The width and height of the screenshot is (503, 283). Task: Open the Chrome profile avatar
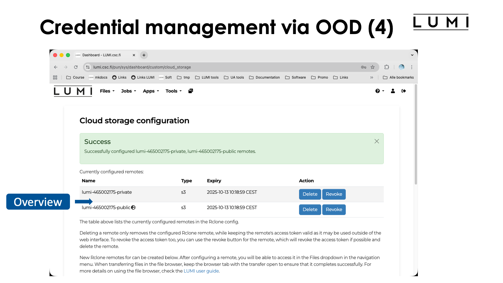tap(401, 67)
